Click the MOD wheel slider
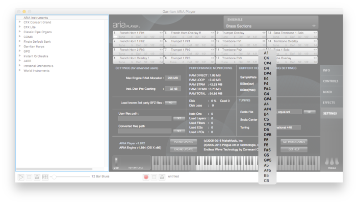 tap(116, 162)
